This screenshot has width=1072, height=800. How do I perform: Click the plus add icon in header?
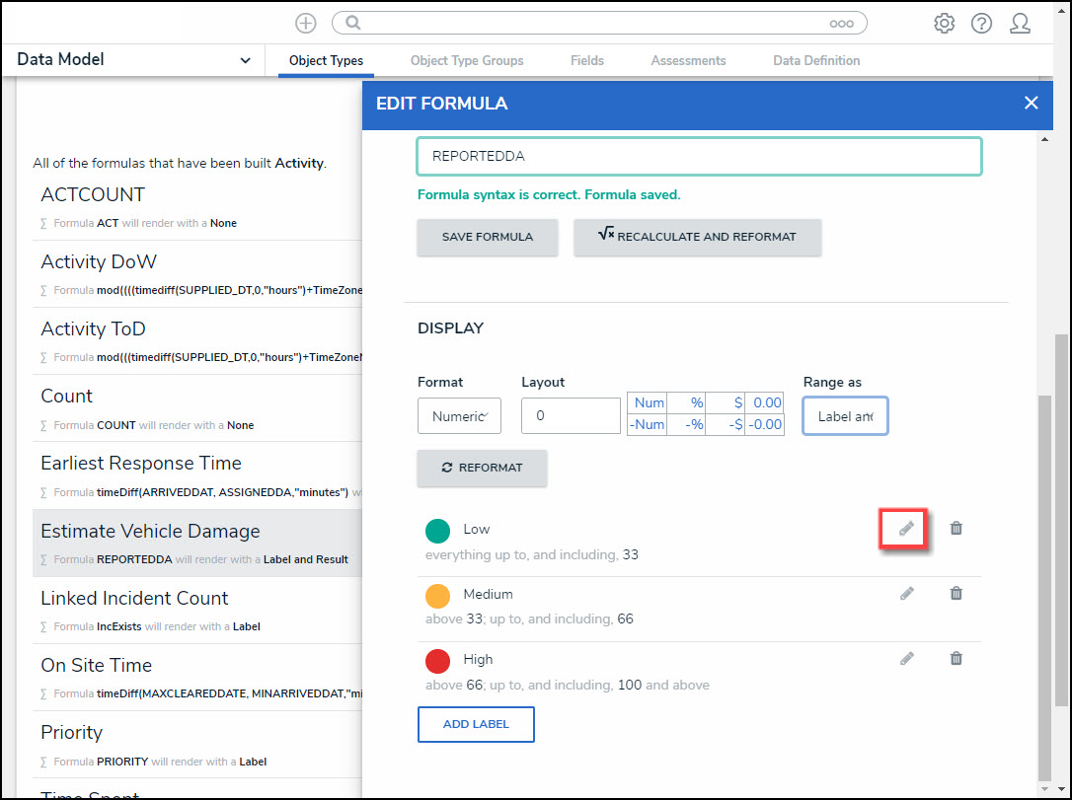(x=306, y=24)
